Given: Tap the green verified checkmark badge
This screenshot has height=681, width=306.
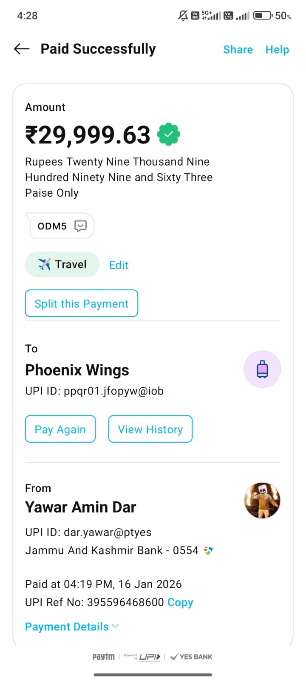Looking at the screenshot, I should click(169, 134).
